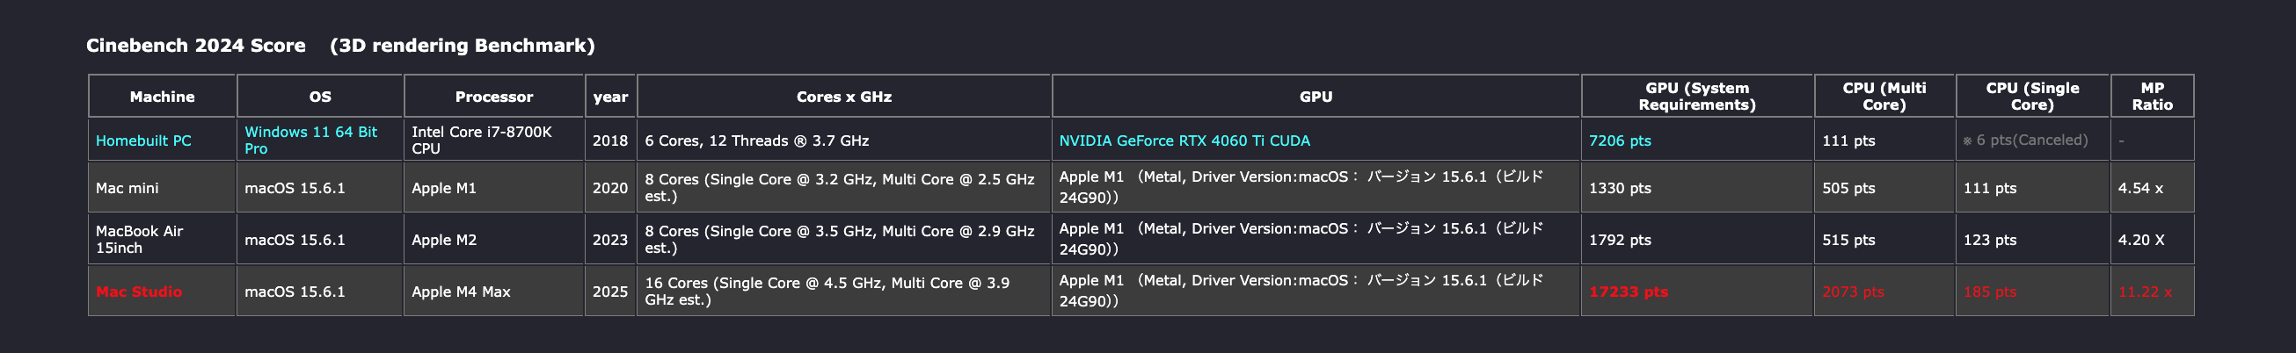Open the Windows 11 64 Bit Pro link

(x=311, y=140)
